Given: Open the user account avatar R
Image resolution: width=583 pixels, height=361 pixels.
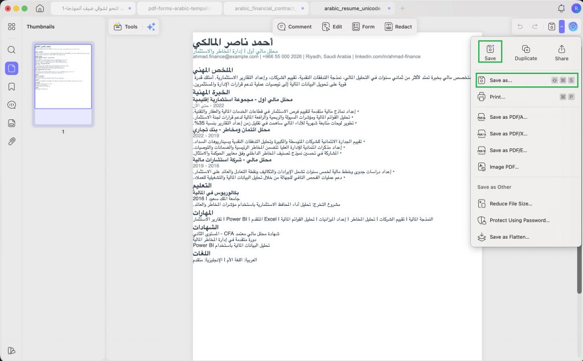Looking at the screenshot, I should 576,8.
